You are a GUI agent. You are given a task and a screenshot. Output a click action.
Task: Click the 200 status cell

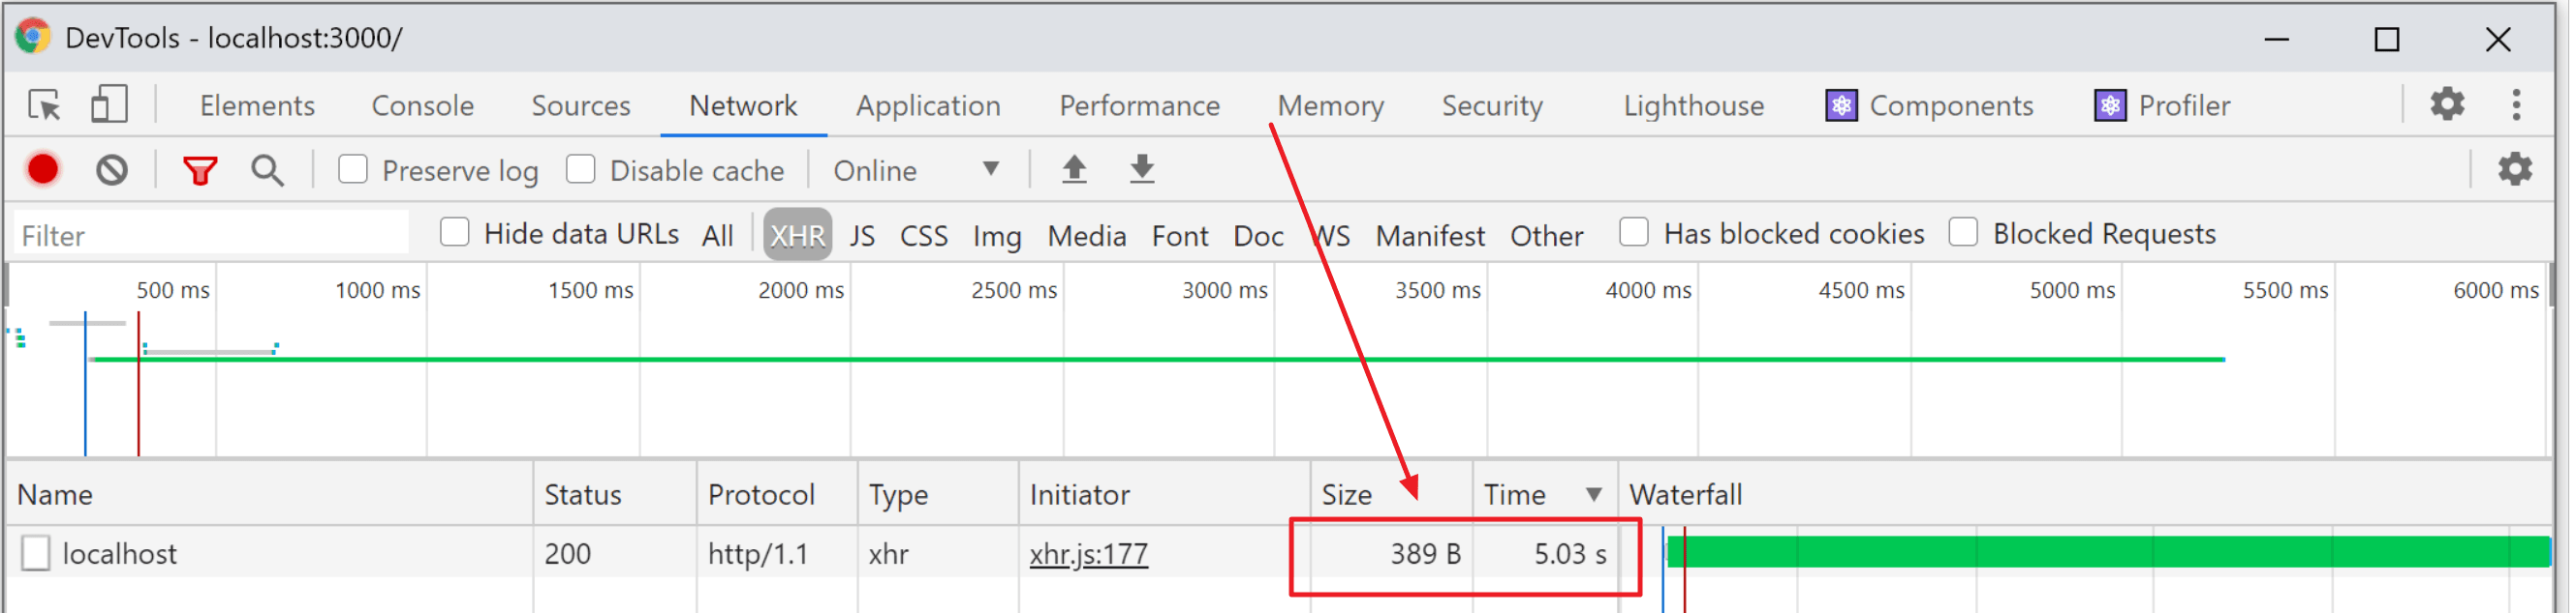point(567,554)
